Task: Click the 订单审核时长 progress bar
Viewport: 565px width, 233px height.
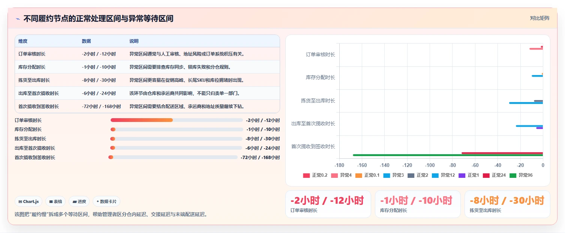Action: click(x=177, y=120)
